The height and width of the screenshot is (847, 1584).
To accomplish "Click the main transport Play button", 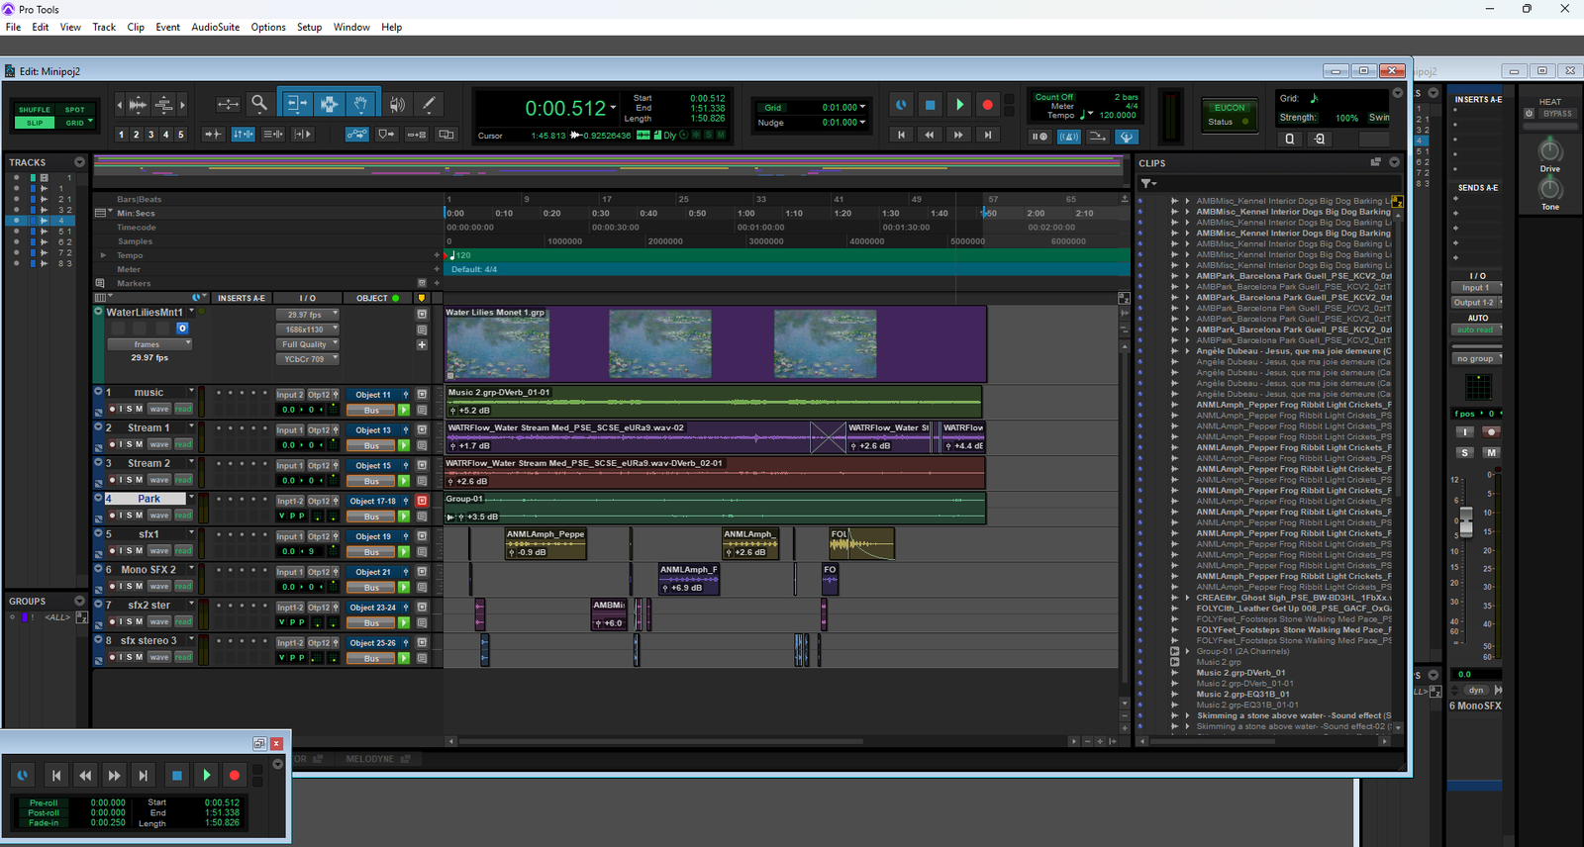I will (x=958, y=105).
